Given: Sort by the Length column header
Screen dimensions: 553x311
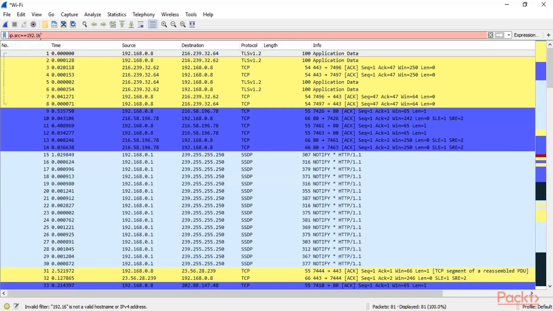Looking at the screenshot, I should point(287,45).
